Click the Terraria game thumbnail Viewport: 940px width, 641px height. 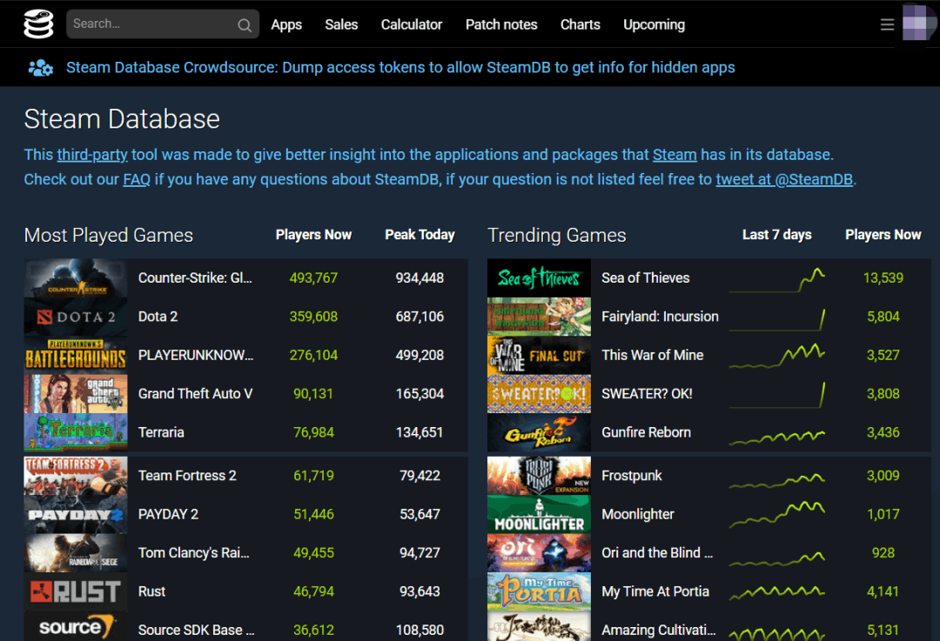[x=76, y=432]
